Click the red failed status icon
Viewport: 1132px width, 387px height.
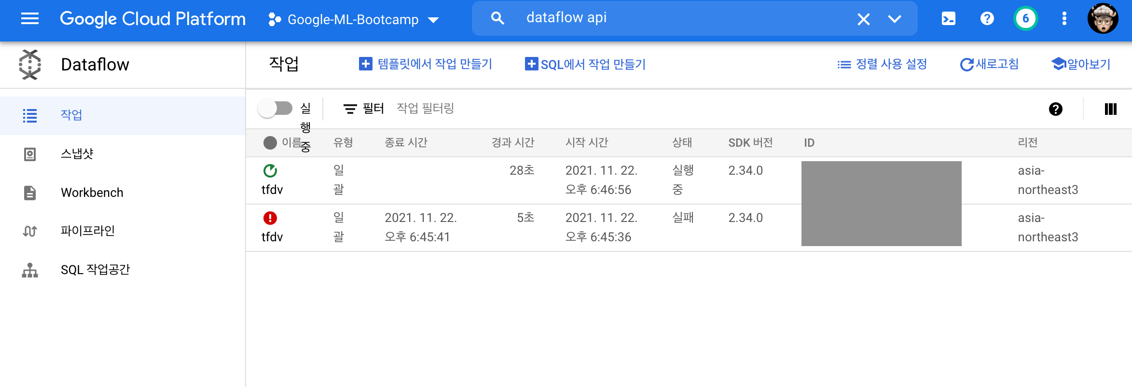coord(270,218)
